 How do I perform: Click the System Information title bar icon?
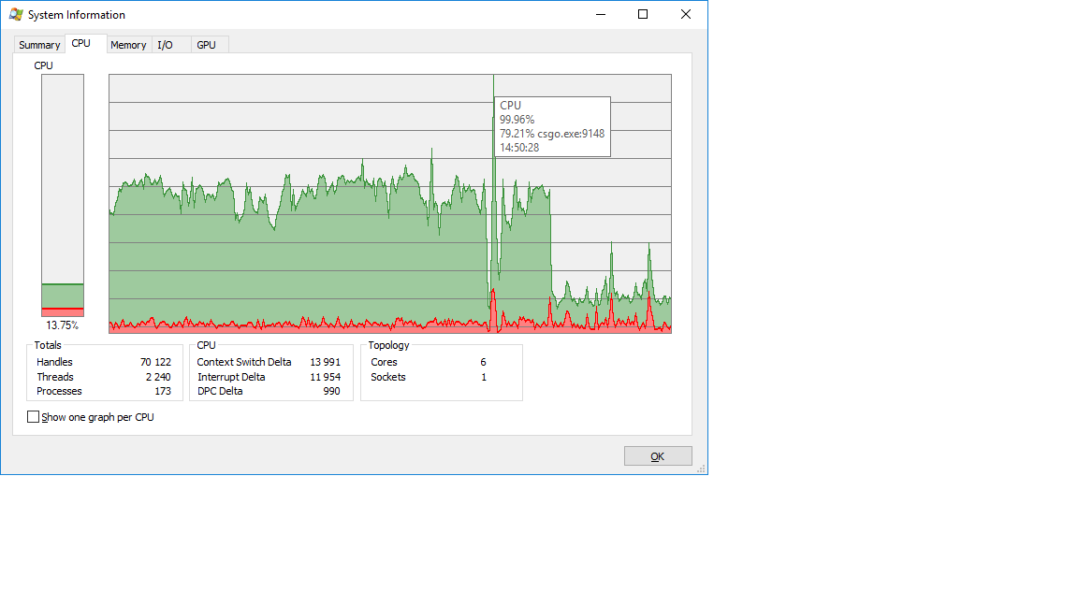[16, 14]
